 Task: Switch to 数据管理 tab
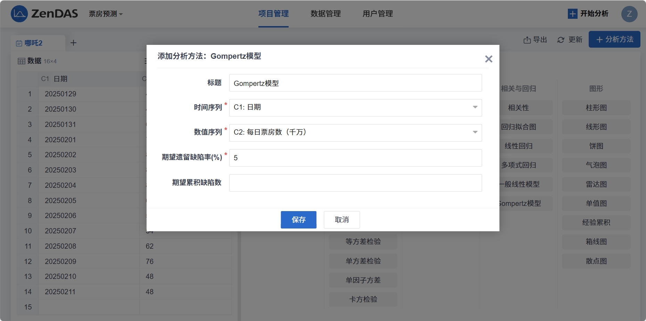point(325,14)
